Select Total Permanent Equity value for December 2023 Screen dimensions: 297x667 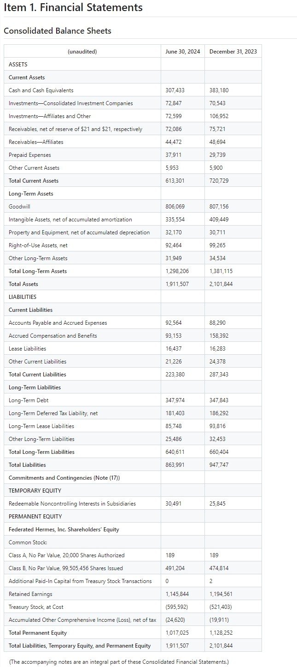pyautogui.click(x=221, y=633)
